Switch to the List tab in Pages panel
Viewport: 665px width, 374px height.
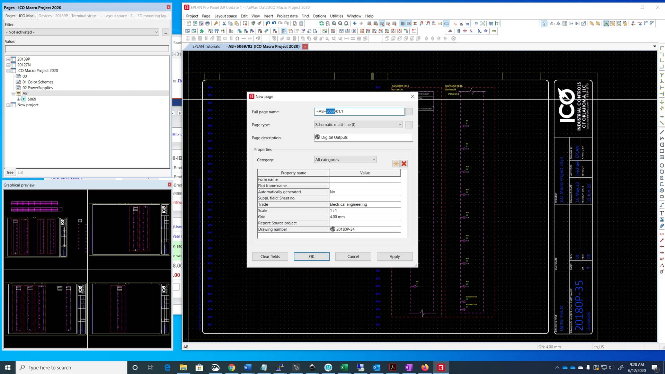click(x=20, y=172)
